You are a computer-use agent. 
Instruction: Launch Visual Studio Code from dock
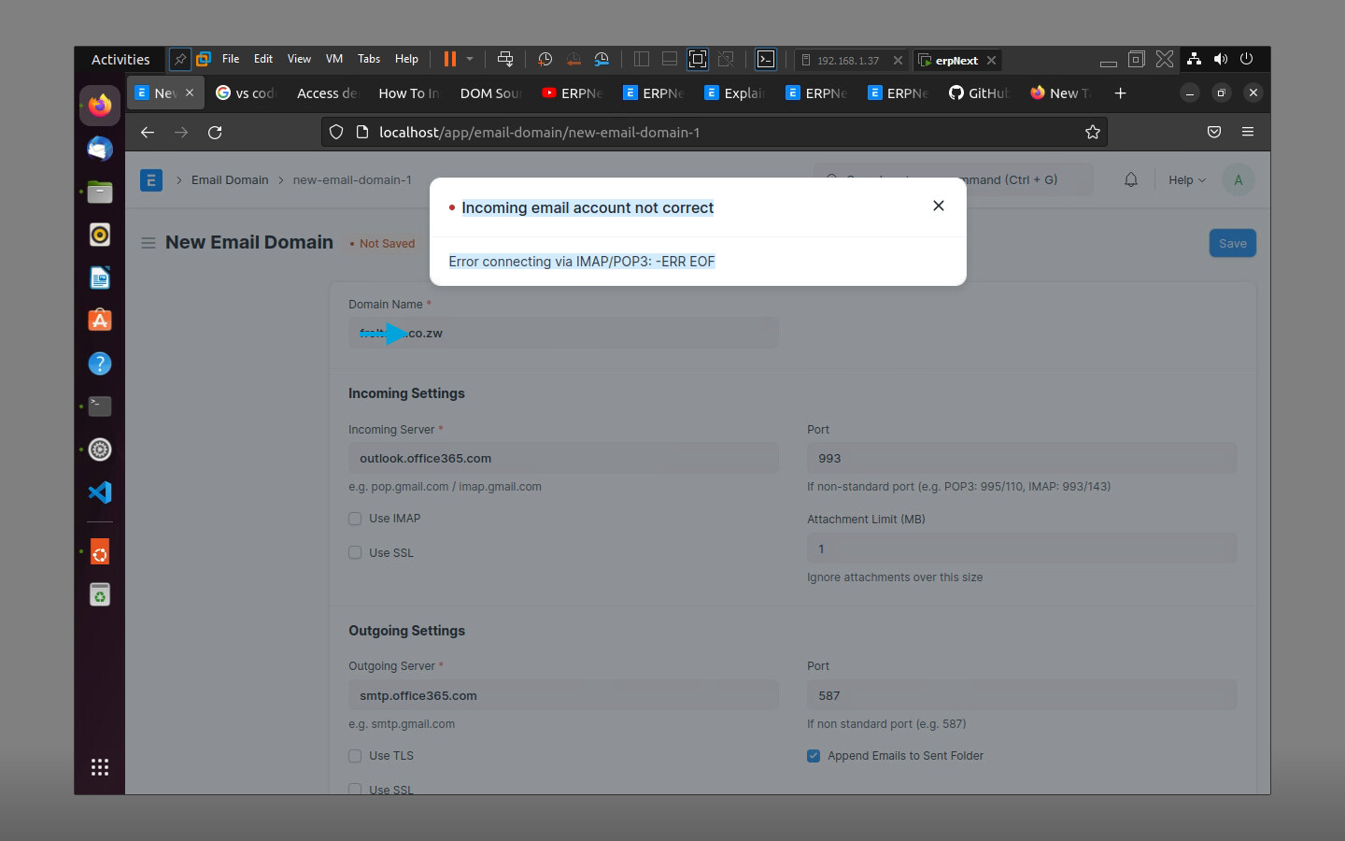coord(100,492)
